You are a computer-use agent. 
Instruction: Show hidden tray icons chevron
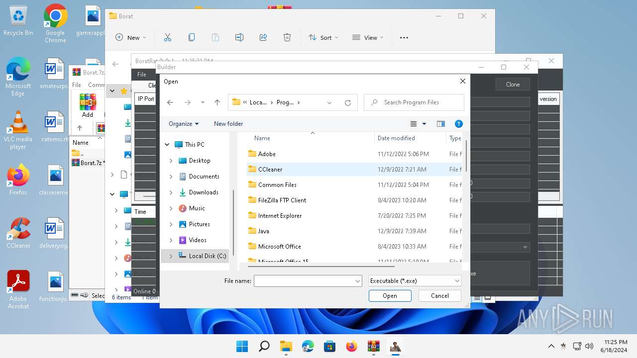551,346
